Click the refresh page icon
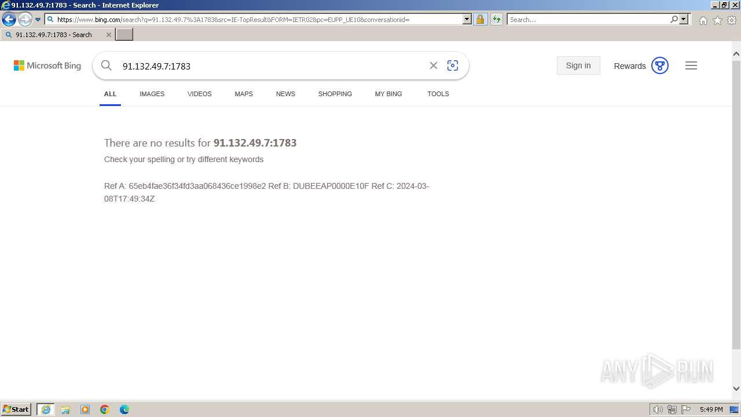Screen dimensions: 741x417 pyautogui.click(x=496, y=19)
